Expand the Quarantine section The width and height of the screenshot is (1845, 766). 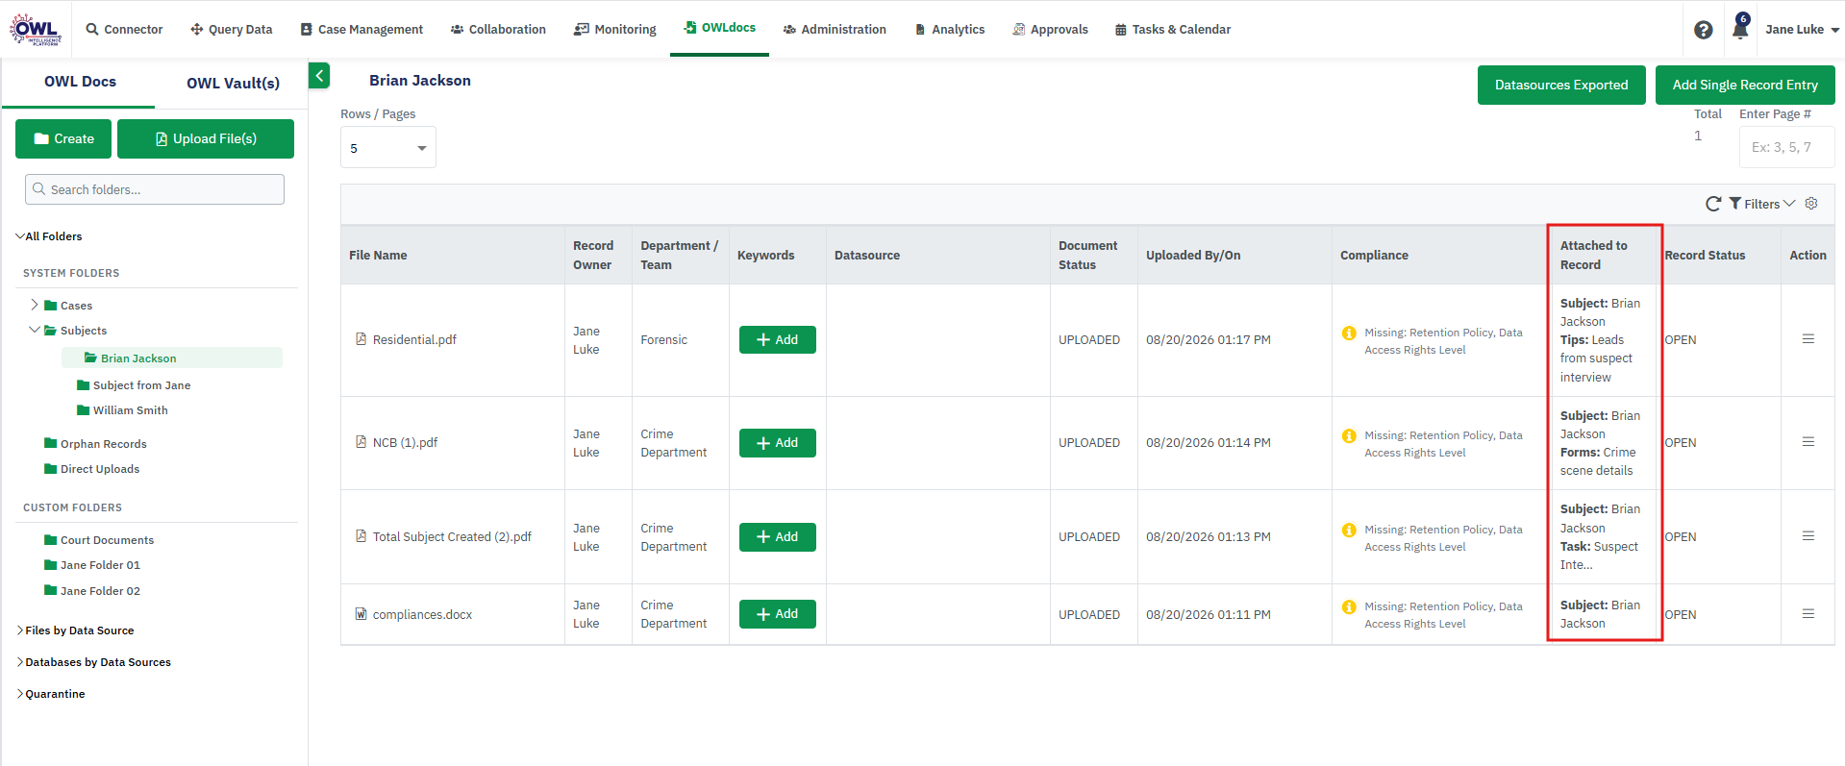[x=20, y=694]
